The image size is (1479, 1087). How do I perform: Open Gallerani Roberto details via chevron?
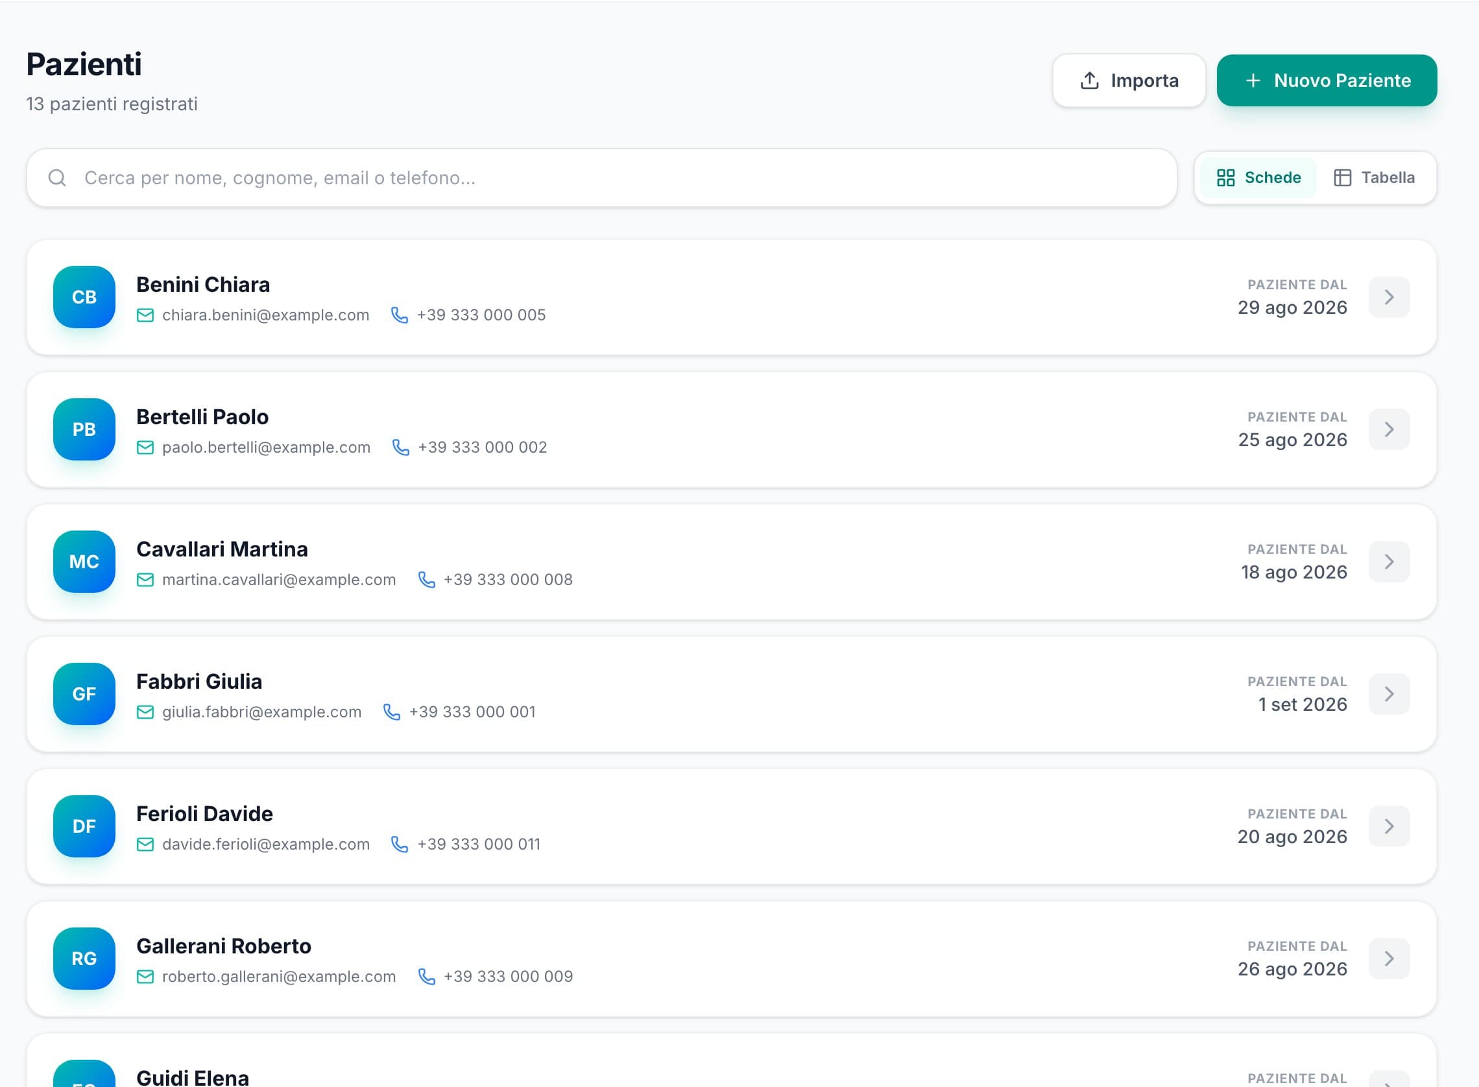pos(1389,958)
